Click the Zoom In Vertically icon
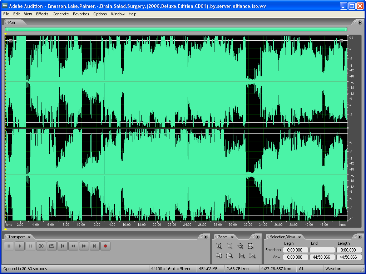This screenshot has width=366, height=274. pyautogui.click(x=242, y=256)
